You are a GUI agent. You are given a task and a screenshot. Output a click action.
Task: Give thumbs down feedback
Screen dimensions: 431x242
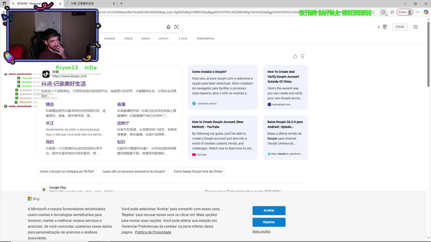click(302, 56)
